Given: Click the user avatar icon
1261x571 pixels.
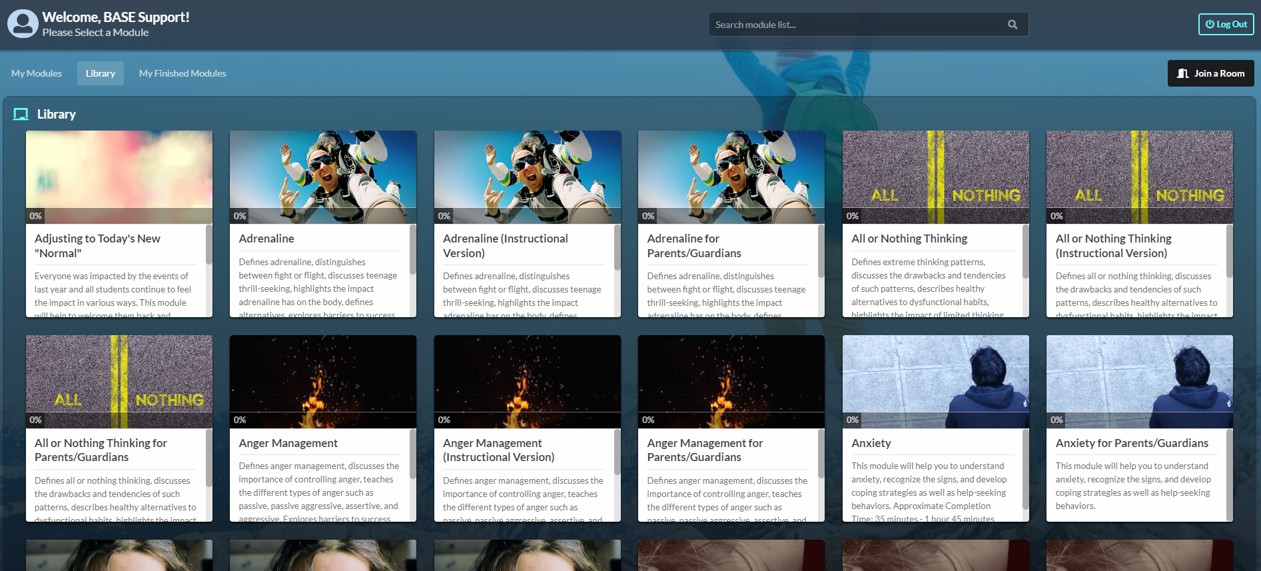Looking at the screenshot, I should coord(23,24).
